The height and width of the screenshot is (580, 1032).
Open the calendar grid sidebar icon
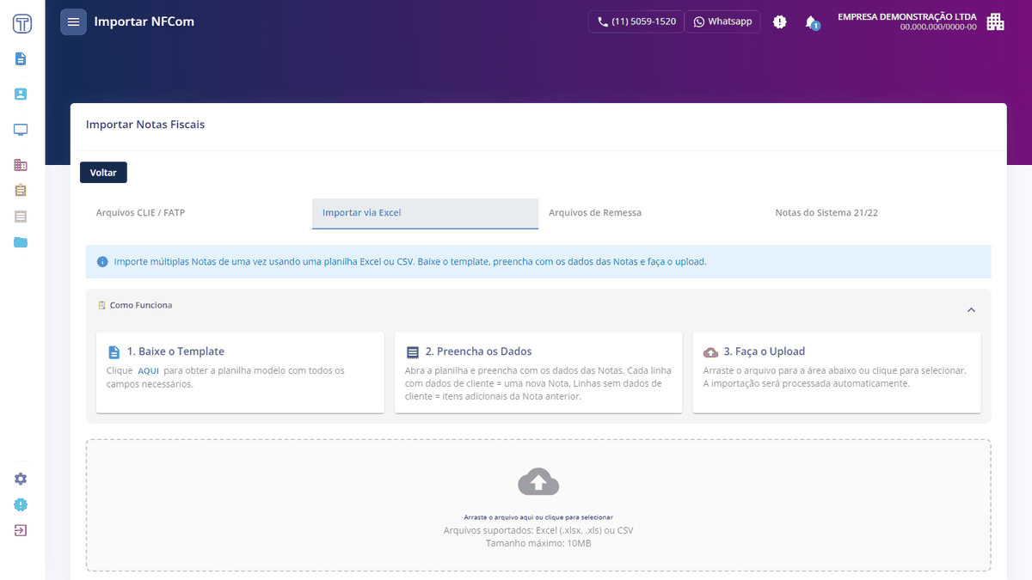(x=21, y=165)
